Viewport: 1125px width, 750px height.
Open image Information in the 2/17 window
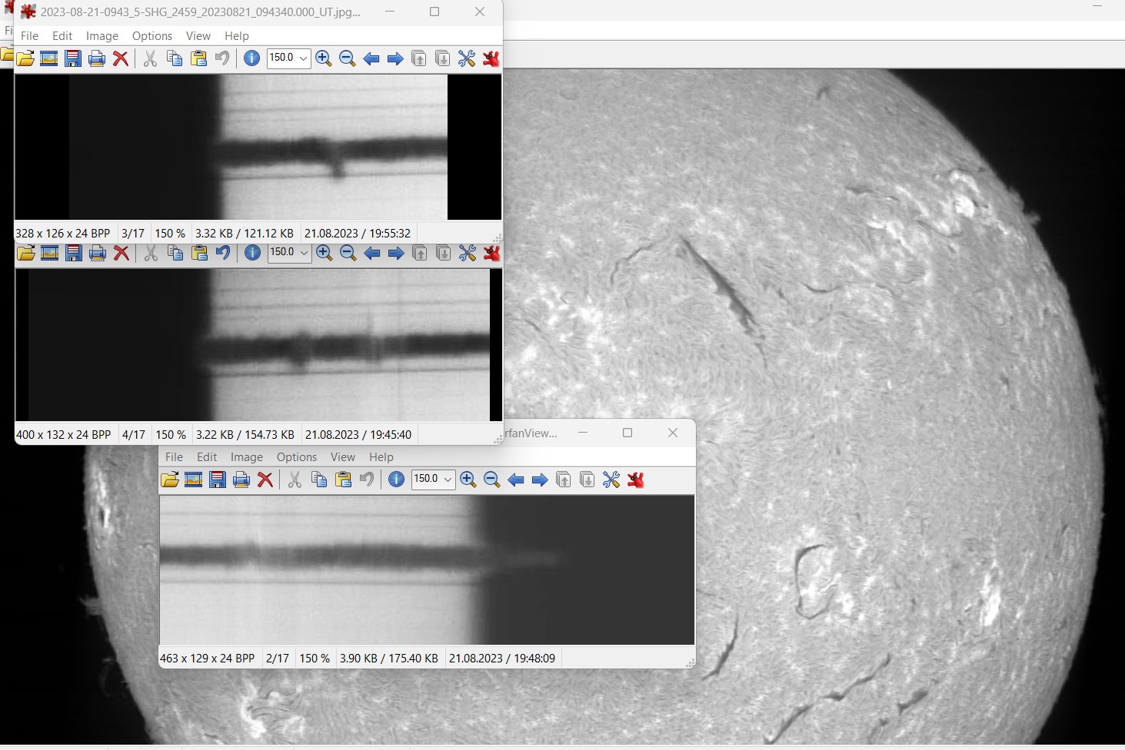coord(396,480)
